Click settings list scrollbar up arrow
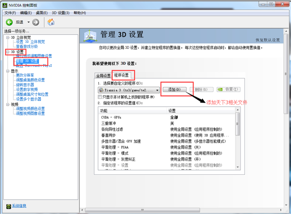291x214 pixels. (238, 110)
